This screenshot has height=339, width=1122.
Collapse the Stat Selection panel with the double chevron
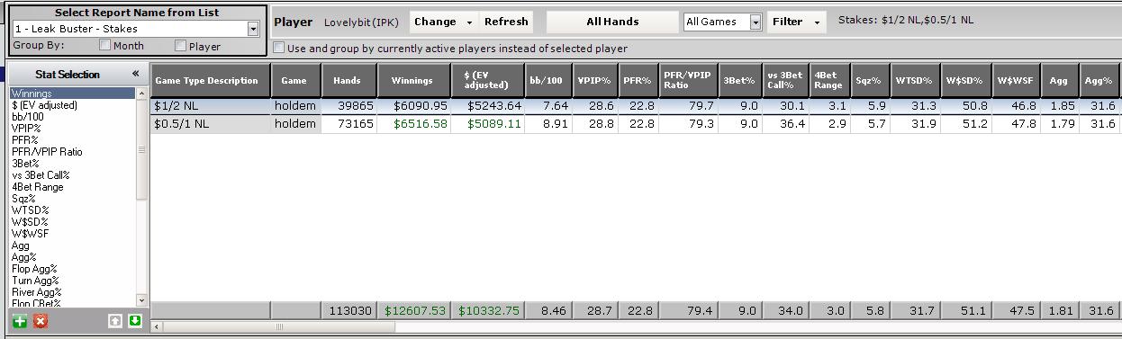pyautogui.click(x=136, y=74)
